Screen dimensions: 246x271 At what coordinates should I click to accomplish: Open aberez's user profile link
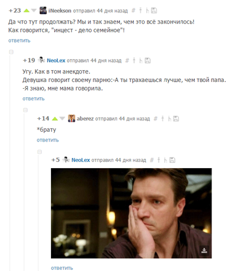85,119
